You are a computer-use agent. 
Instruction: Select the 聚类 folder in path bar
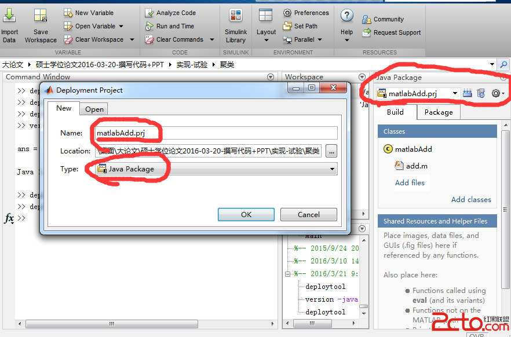pyautogui.click(x=227, y=64)
